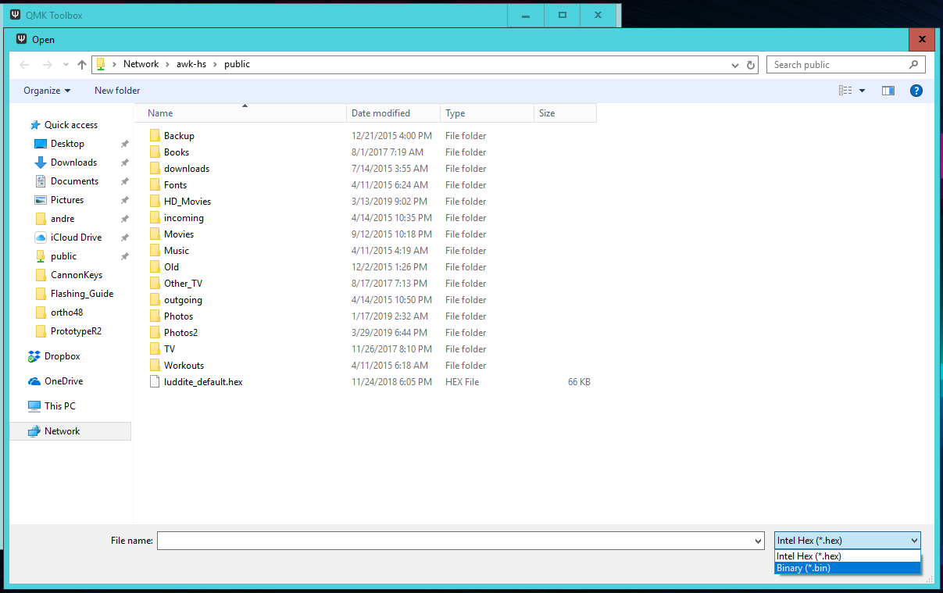Open Dropbox in the sidebar

pyautogui.click(x=62, y=356)
